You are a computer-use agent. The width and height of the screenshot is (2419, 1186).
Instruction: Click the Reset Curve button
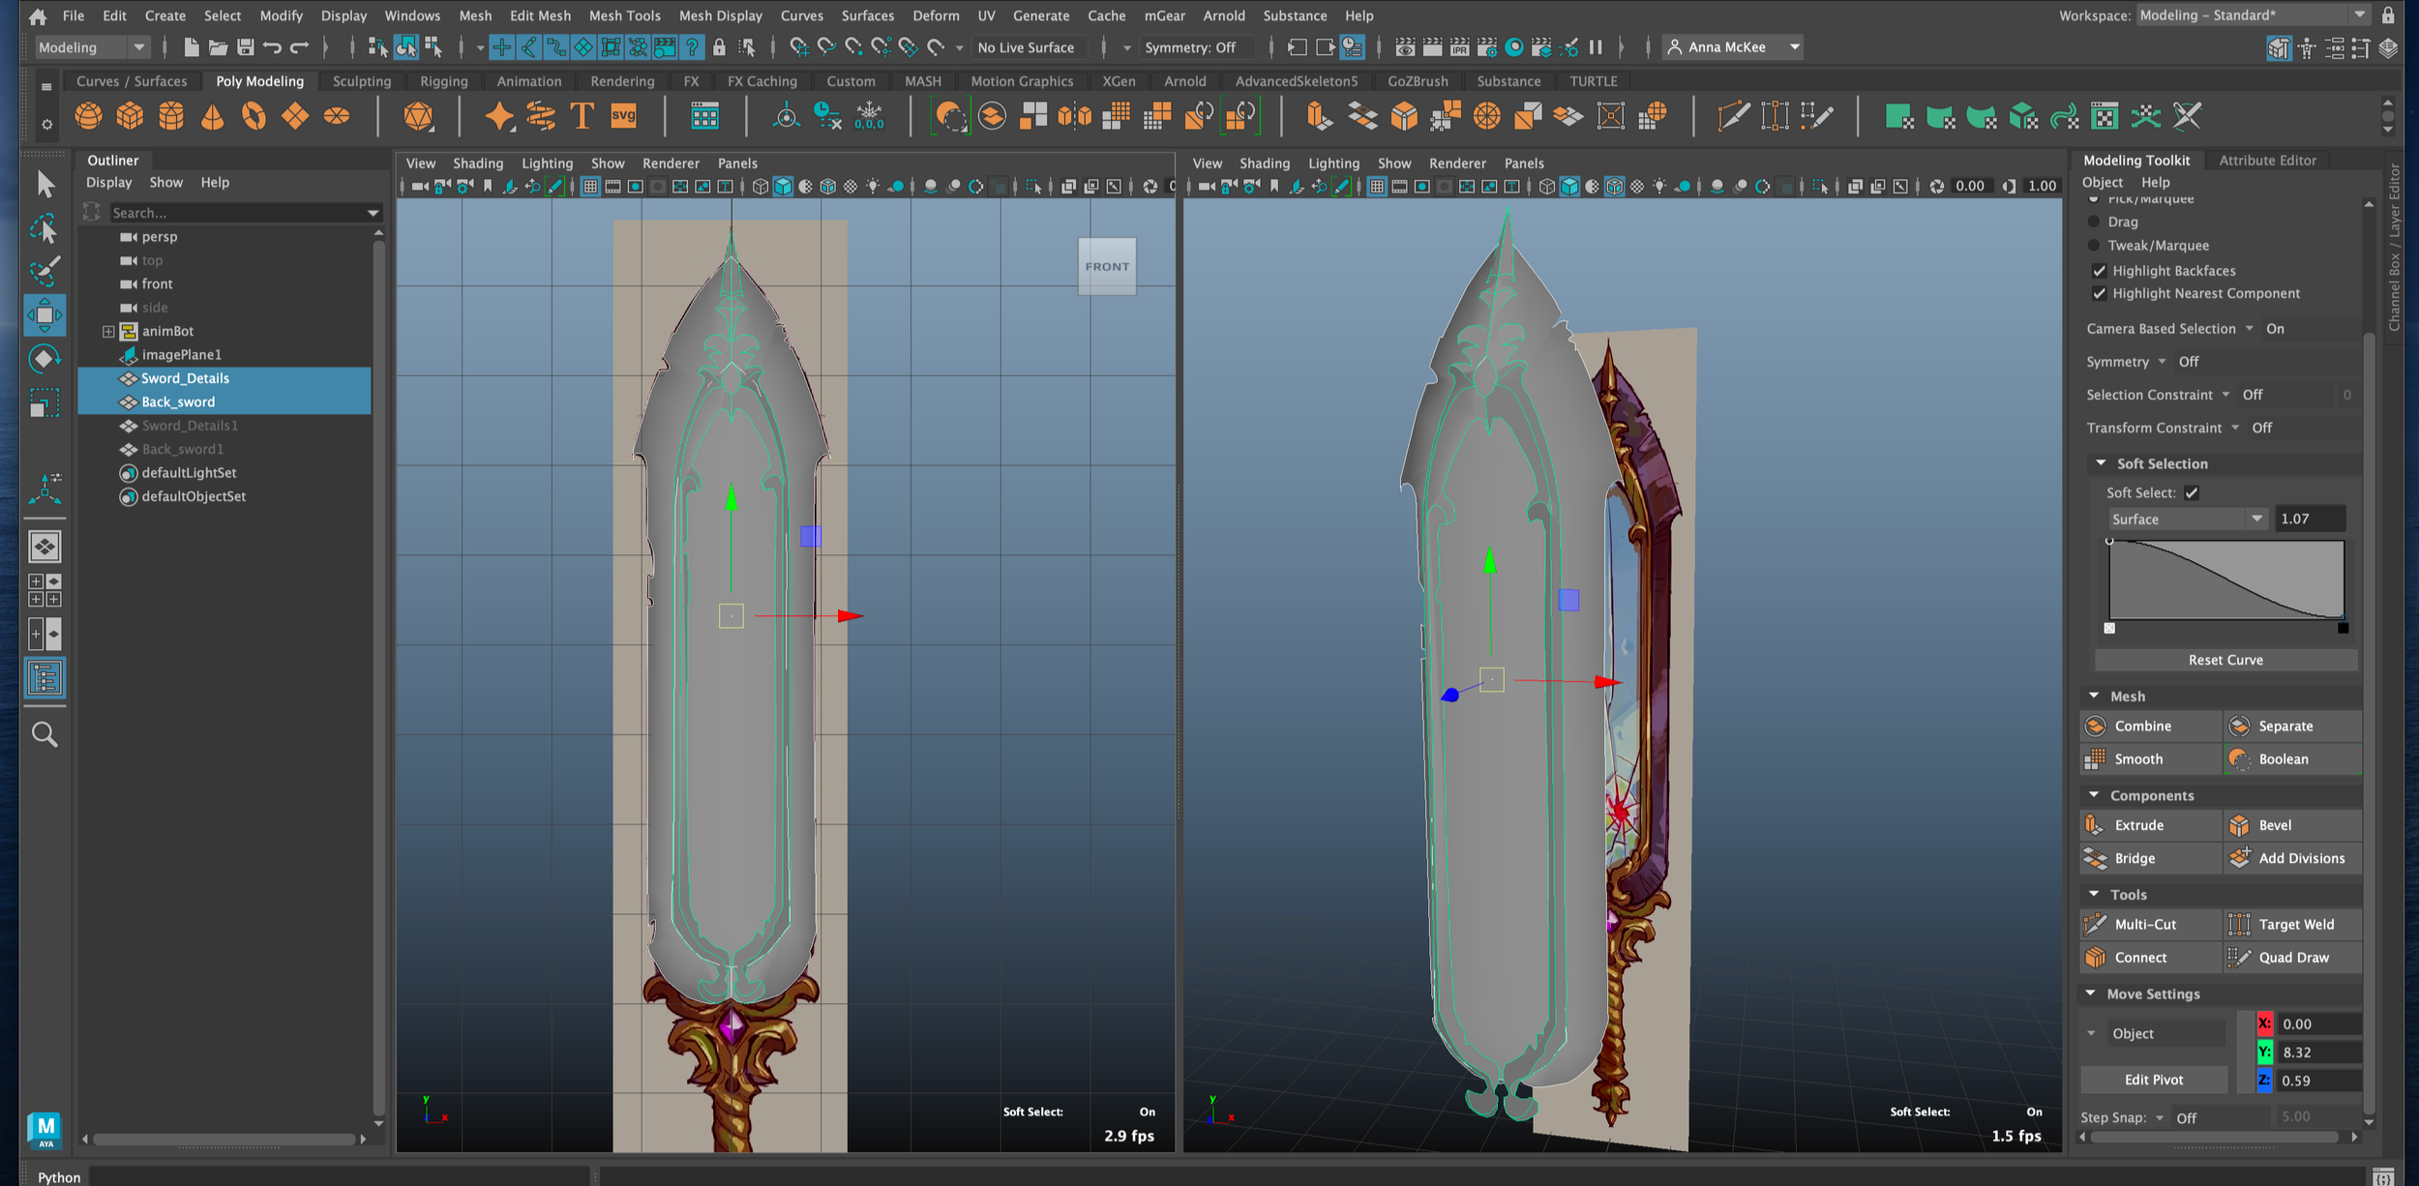[2225, 660]
